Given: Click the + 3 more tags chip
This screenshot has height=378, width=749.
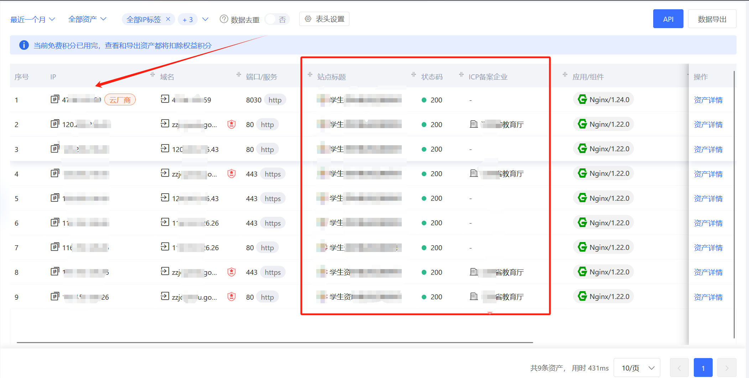Looking at the screenshot, I should 188,19.
